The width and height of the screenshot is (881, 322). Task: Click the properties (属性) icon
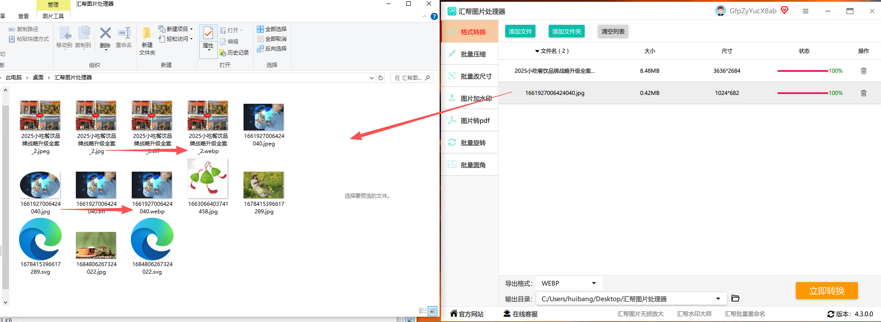[208, 33]
